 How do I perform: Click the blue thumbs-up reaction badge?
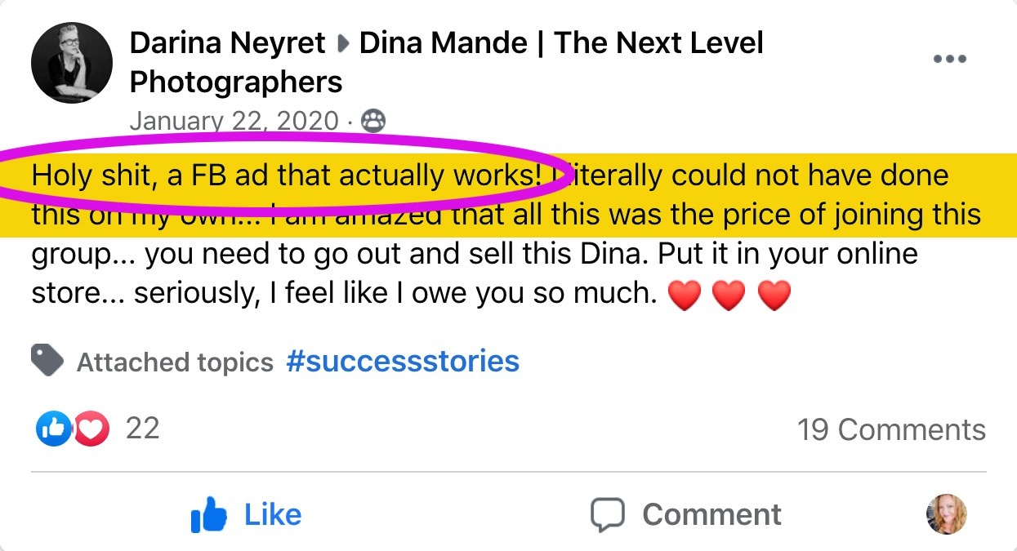[53, 429]
